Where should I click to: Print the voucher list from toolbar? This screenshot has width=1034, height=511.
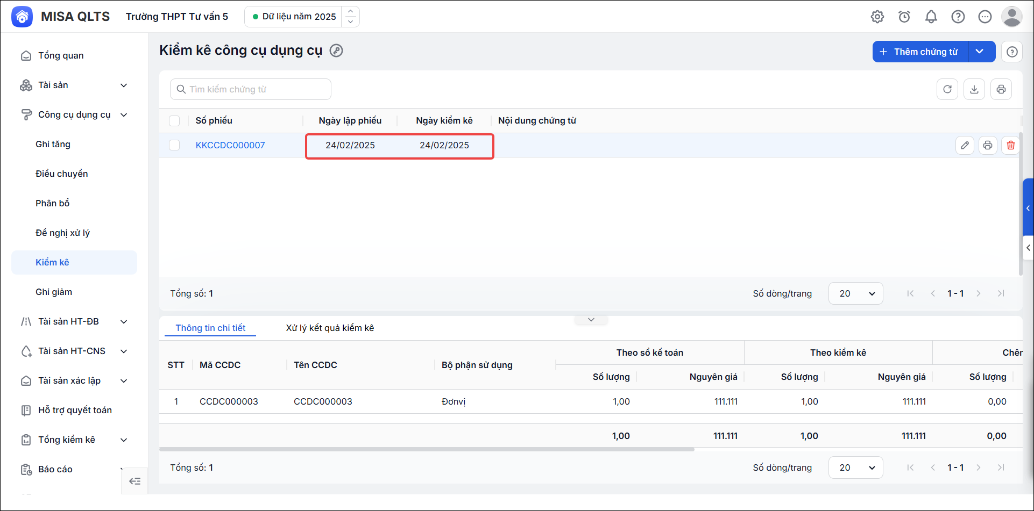point(1001,89)
